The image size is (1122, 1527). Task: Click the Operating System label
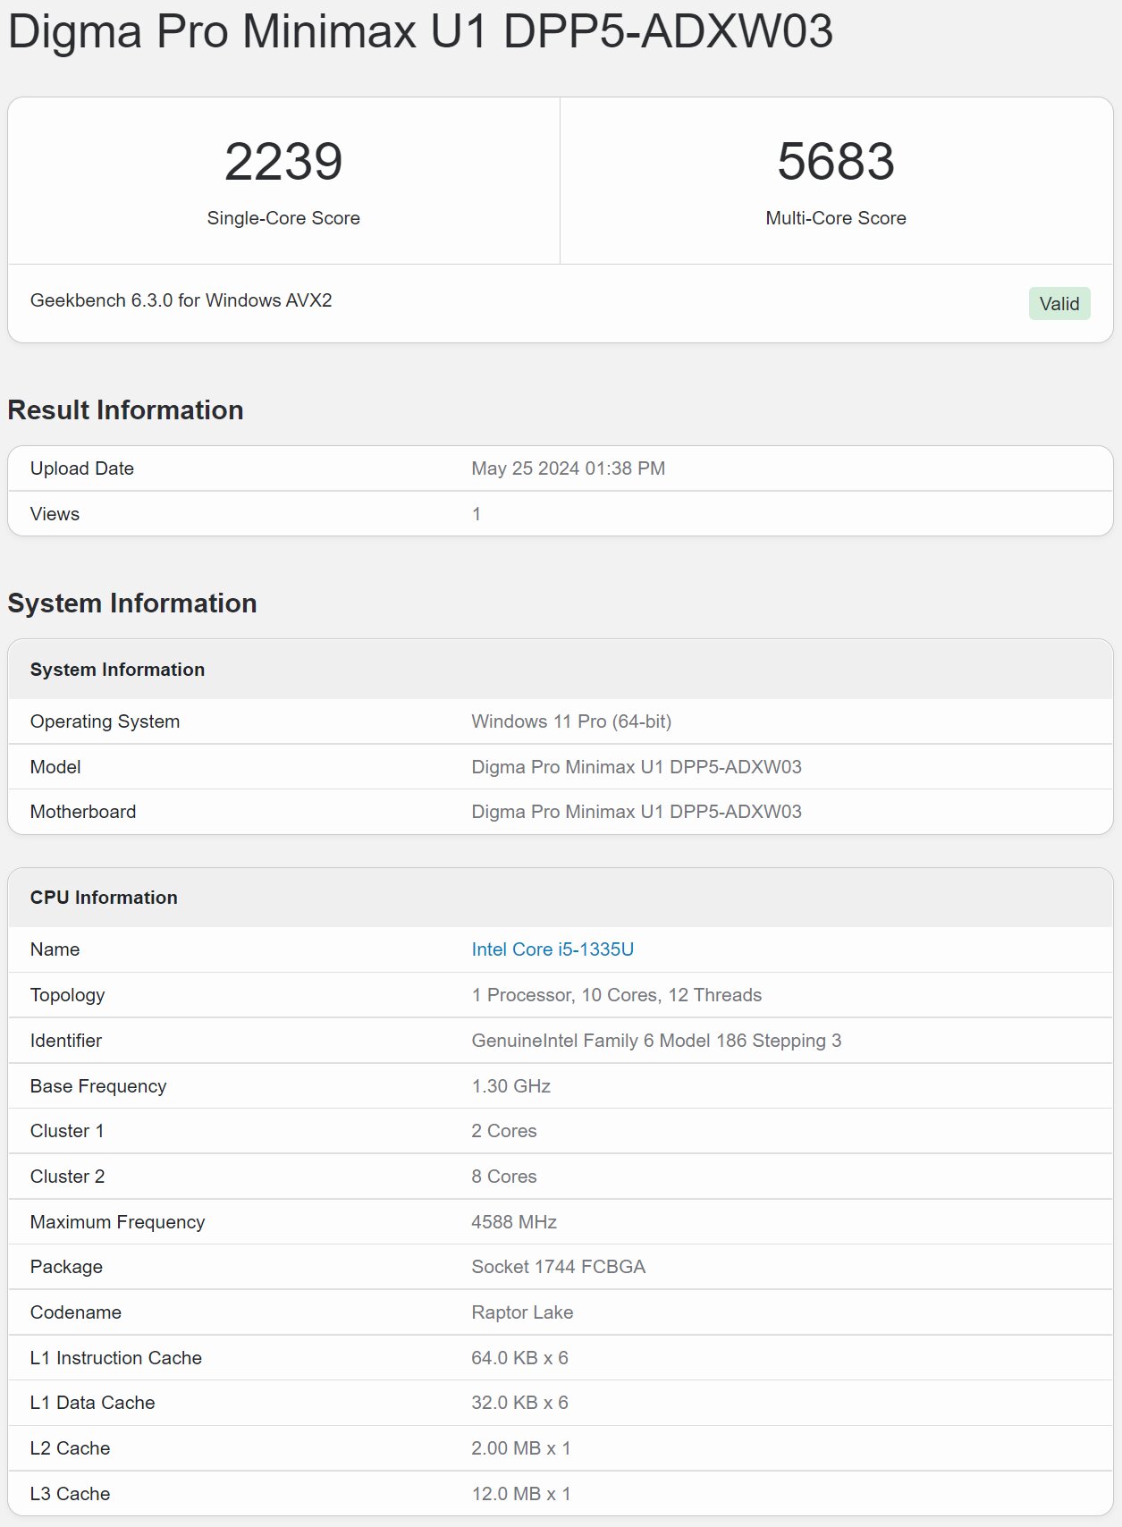(x=105, y=721)
